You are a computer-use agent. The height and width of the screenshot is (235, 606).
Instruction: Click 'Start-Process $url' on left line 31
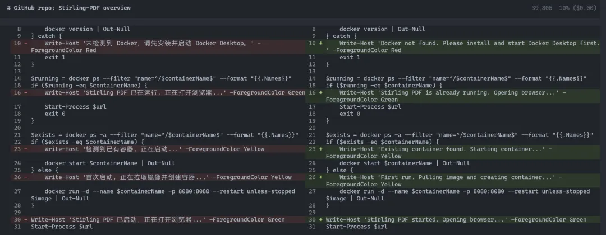point(62,227)
